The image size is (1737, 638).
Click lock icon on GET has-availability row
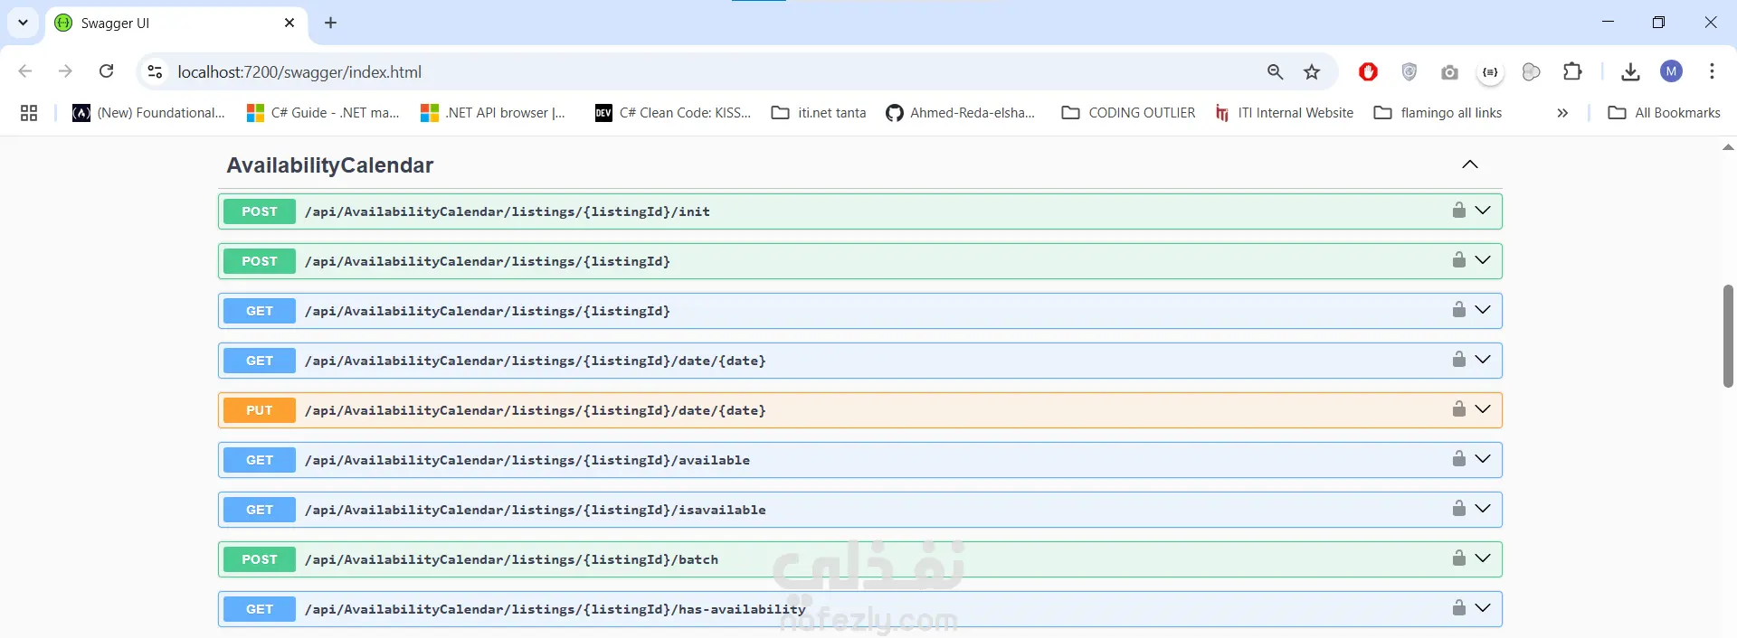[x=1458, y=608]
